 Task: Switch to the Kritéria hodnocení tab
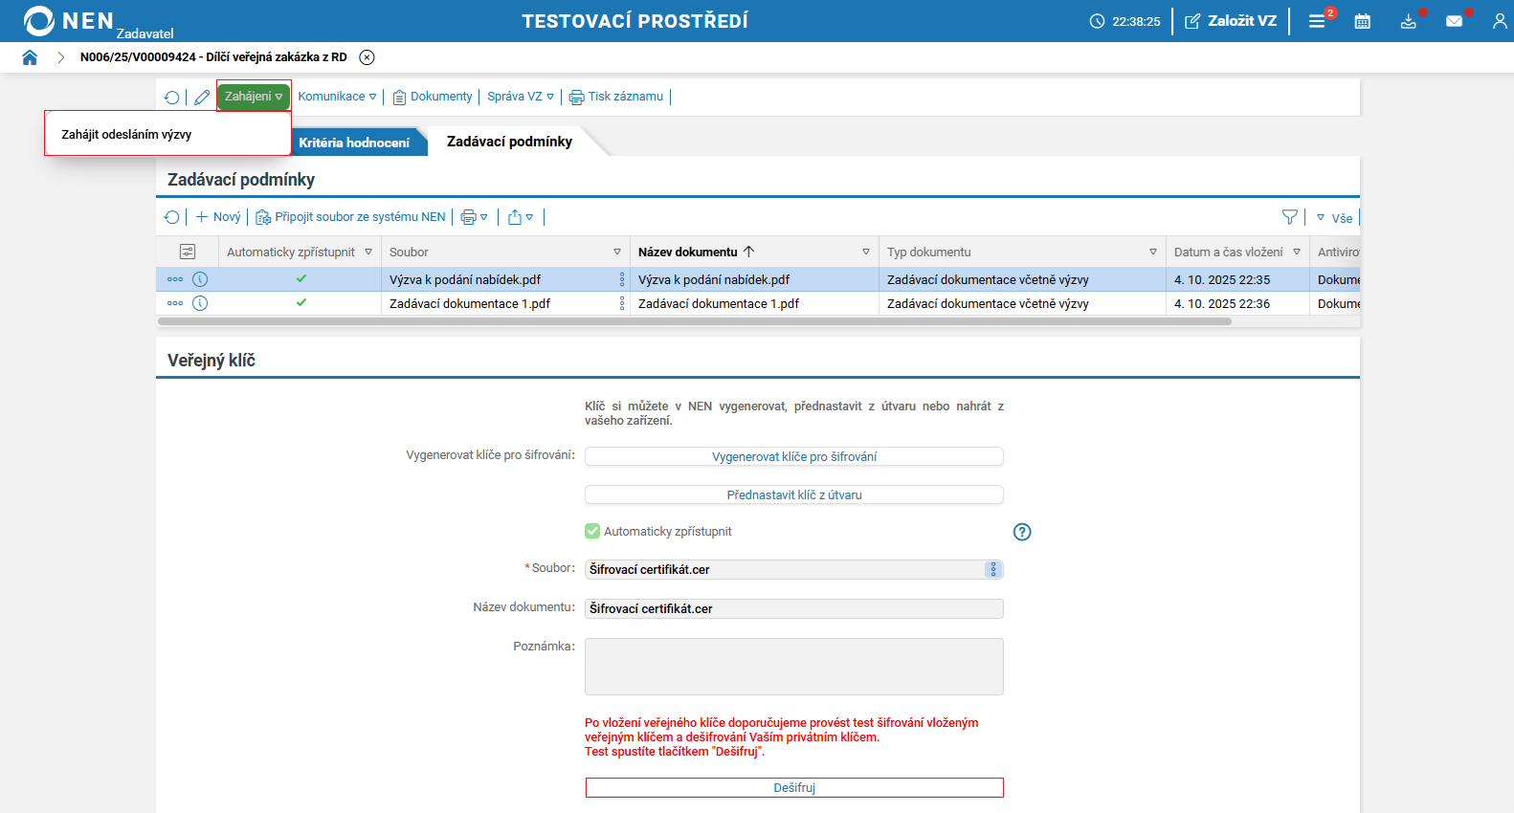click(x=354, y=143)
